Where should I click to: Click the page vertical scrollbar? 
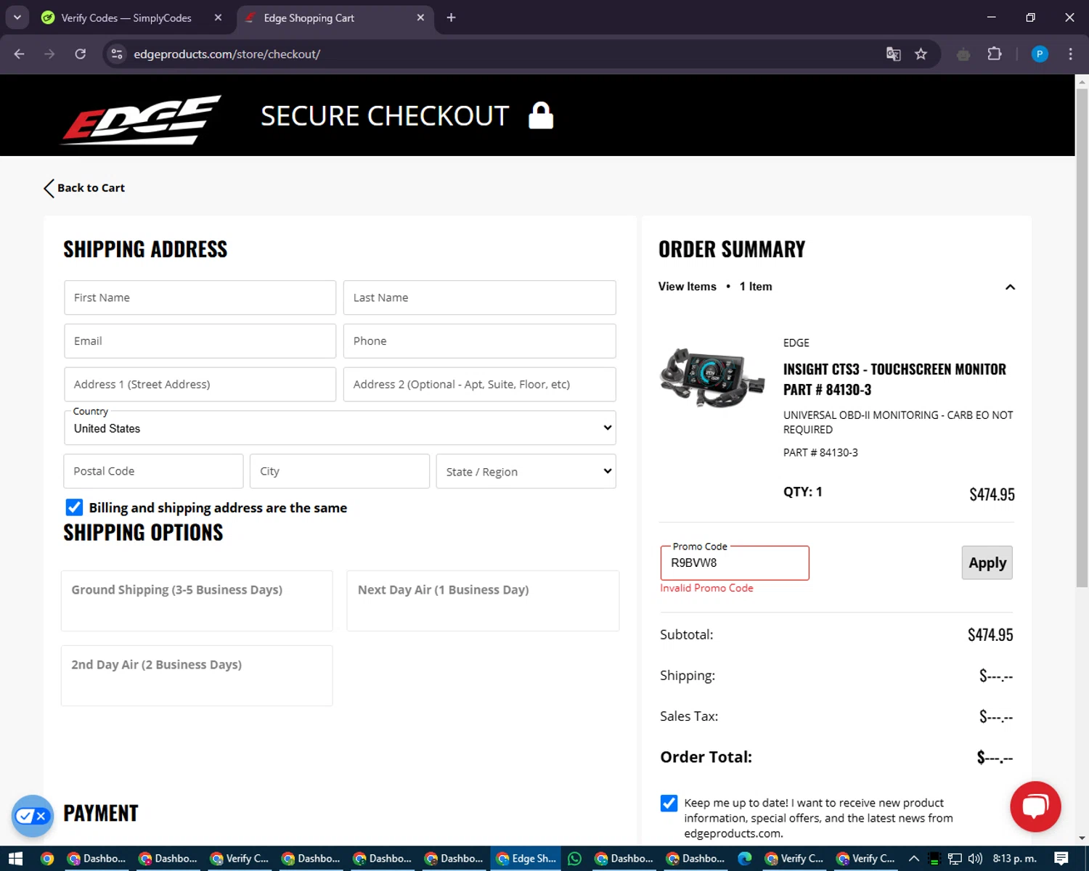point(1082,338)
